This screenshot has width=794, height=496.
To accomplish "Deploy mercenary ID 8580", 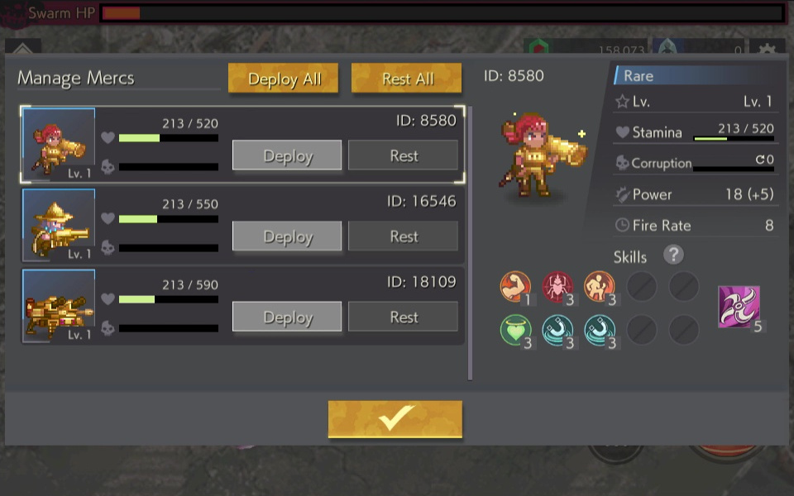I will [287, 155].
